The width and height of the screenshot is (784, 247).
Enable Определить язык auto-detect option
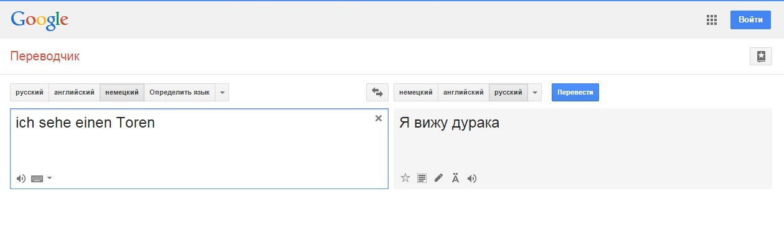[x=179, y=92]
